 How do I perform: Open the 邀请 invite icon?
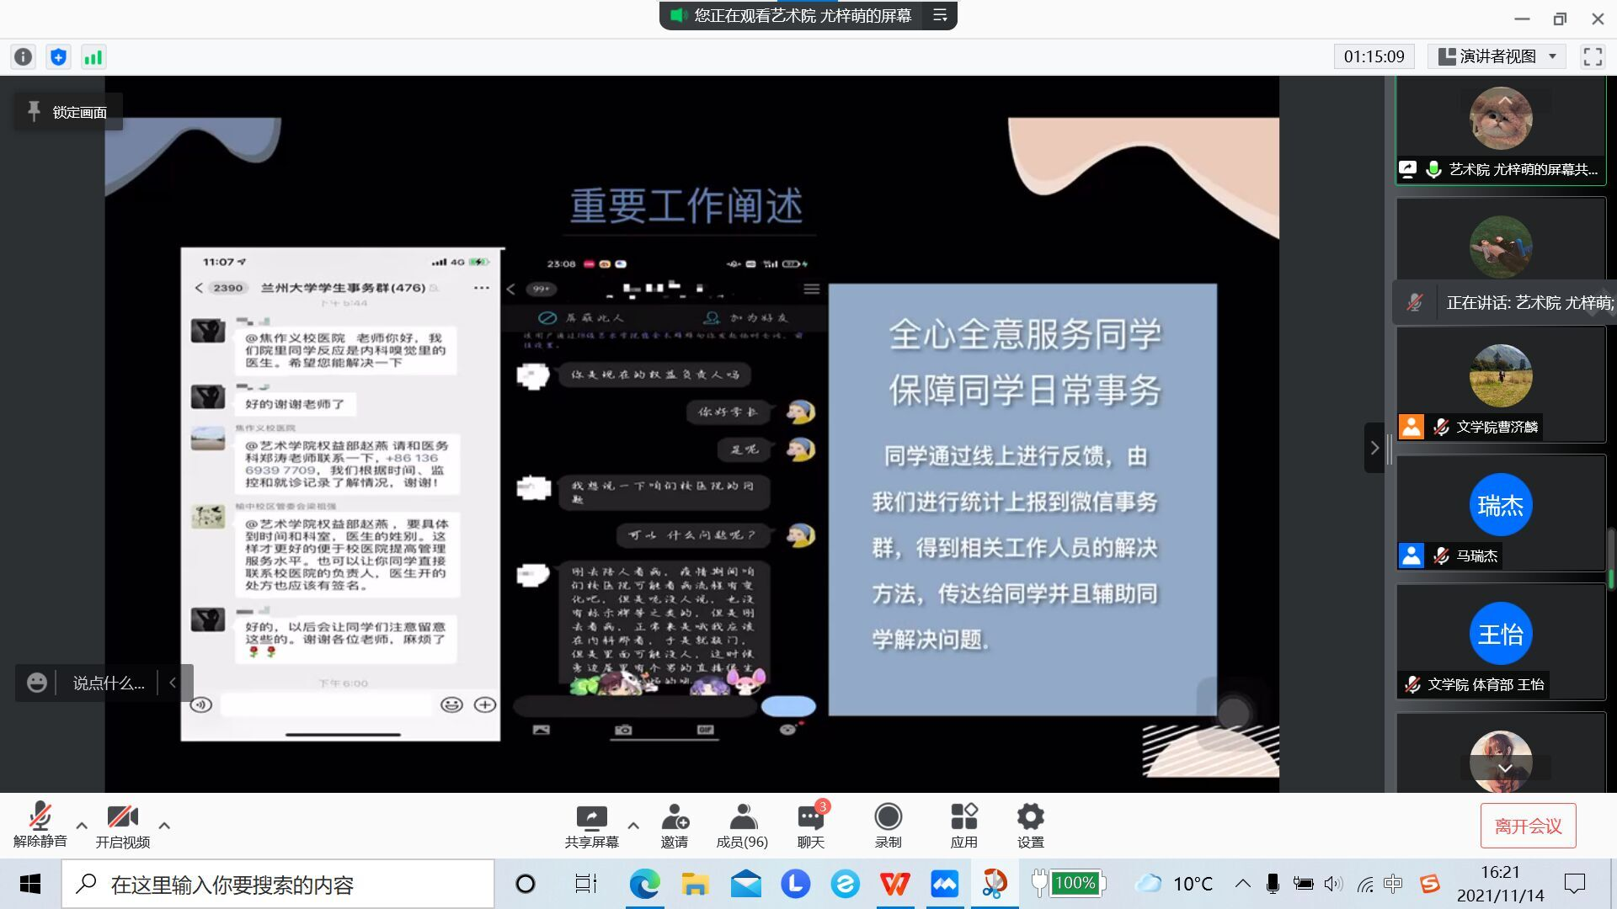coord(675,825)
